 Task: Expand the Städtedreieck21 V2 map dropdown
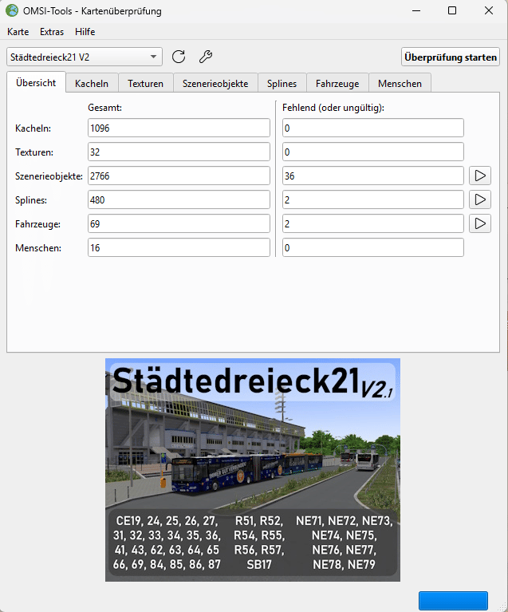point(153,57)
